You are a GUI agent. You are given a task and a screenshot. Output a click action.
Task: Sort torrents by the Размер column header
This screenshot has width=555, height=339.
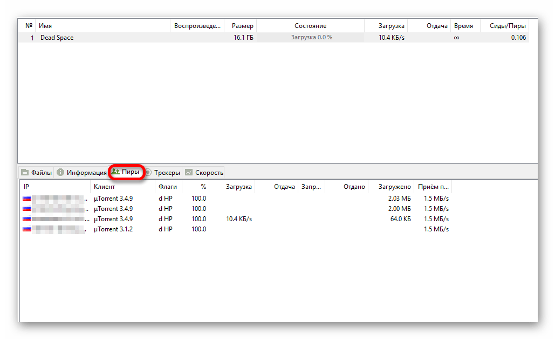242,26
